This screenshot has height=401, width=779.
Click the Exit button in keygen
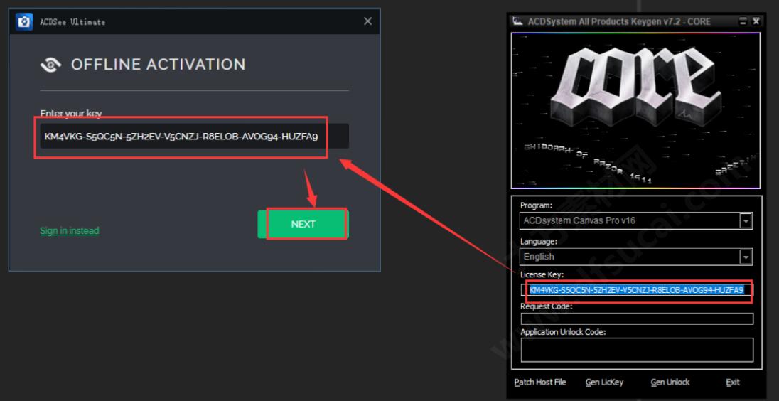733,382
